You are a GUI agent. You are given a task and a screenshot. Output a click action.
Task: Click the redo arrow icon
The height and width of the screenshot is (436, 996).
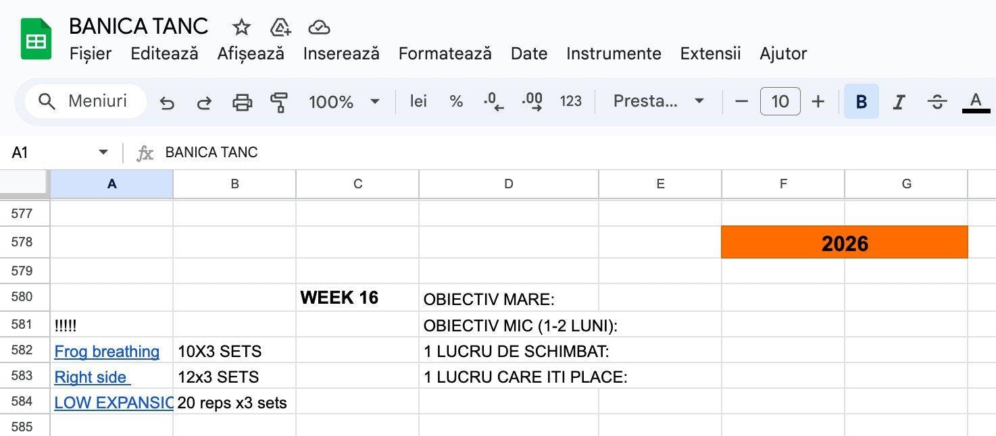(203, 102)
